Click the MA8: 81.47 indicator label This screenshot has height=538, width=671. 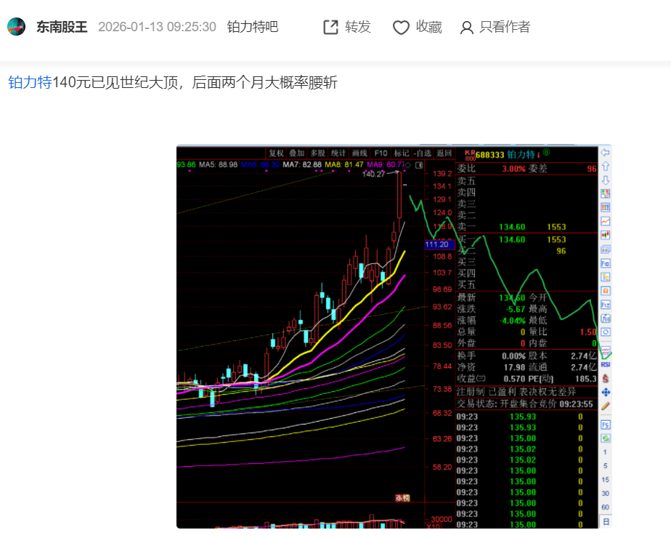pyautogui.click(x=344, y=165)
